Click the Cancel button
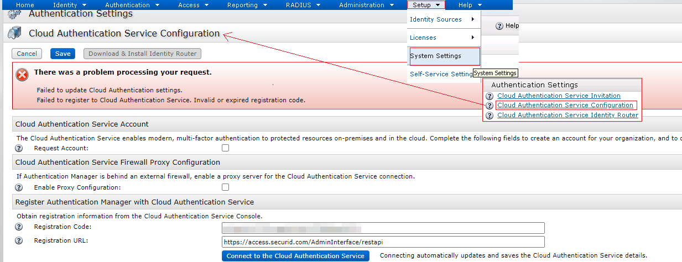 pos(27,54)
